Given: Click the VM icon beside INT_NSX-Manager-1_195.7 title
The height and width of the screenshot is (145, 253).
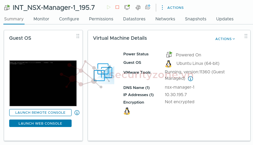Looking at the screenshot, I should (x=7, y=7).
